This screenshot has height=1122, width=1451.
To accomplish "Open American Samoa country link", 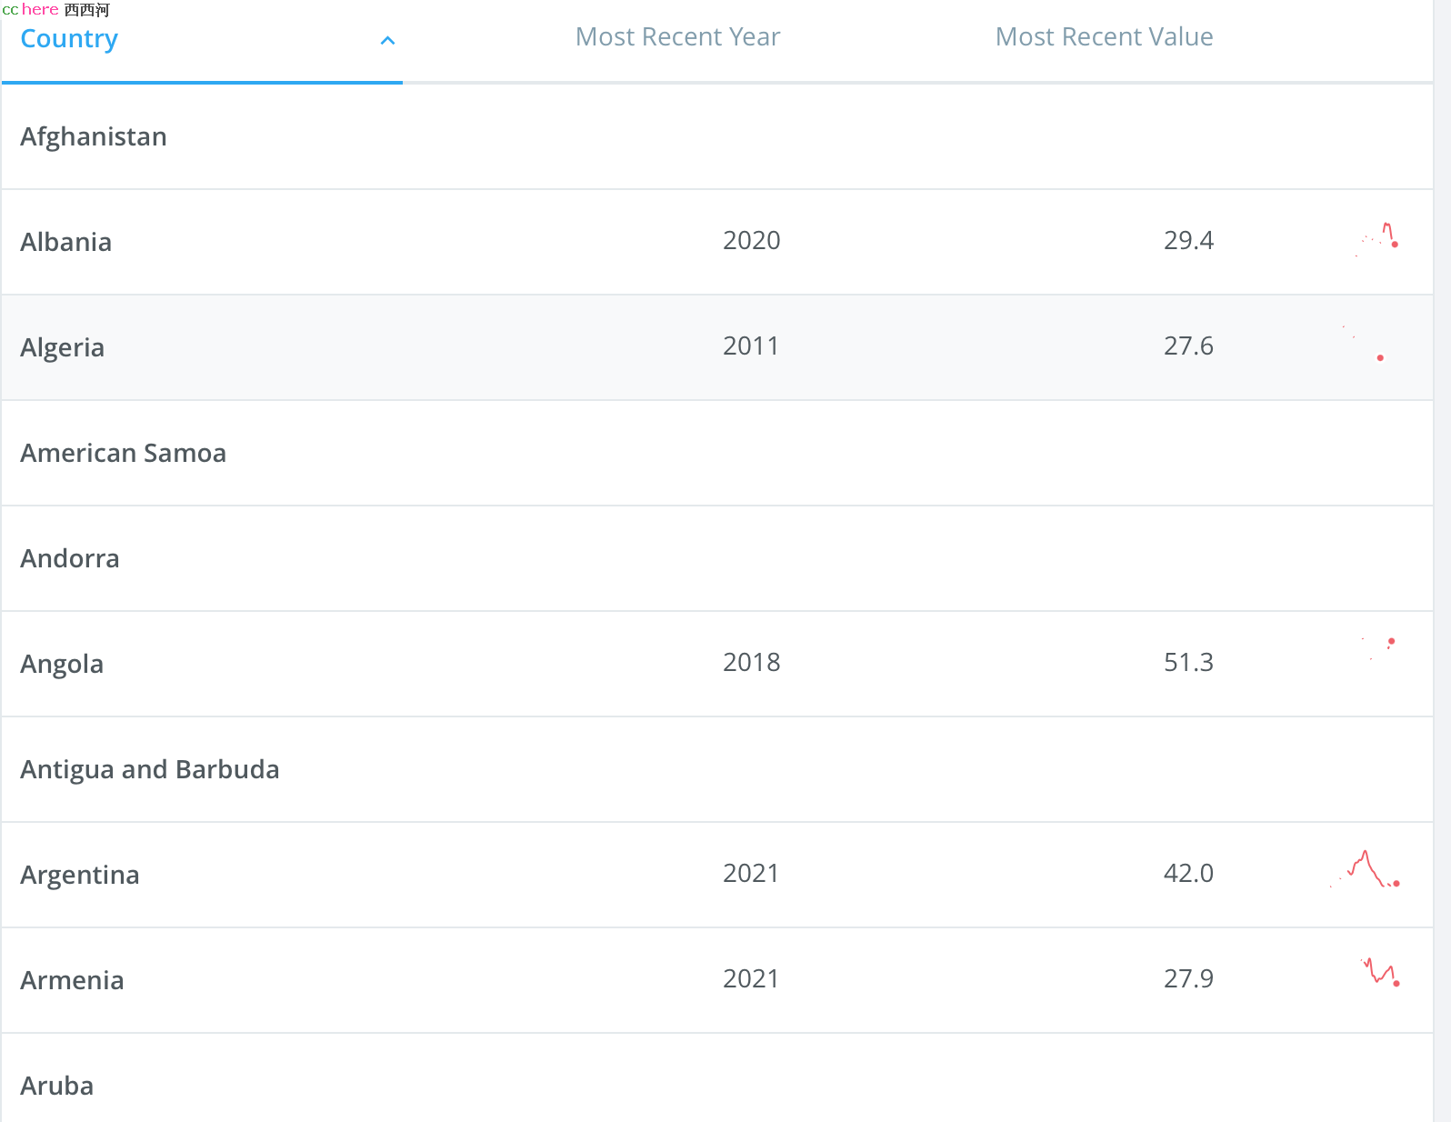I will [x=124, y=453].
